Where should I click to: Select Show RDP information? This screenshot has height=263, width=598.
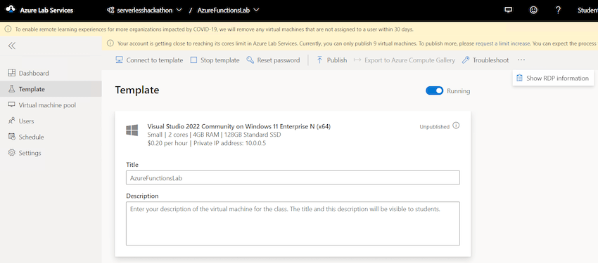click(x=553, y=78)
